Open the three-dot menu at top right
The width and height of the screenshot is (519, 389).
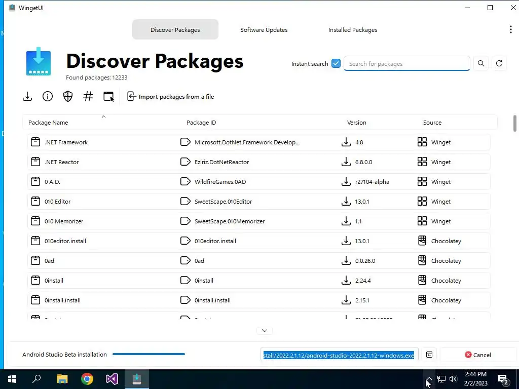(x=511, y=29)
